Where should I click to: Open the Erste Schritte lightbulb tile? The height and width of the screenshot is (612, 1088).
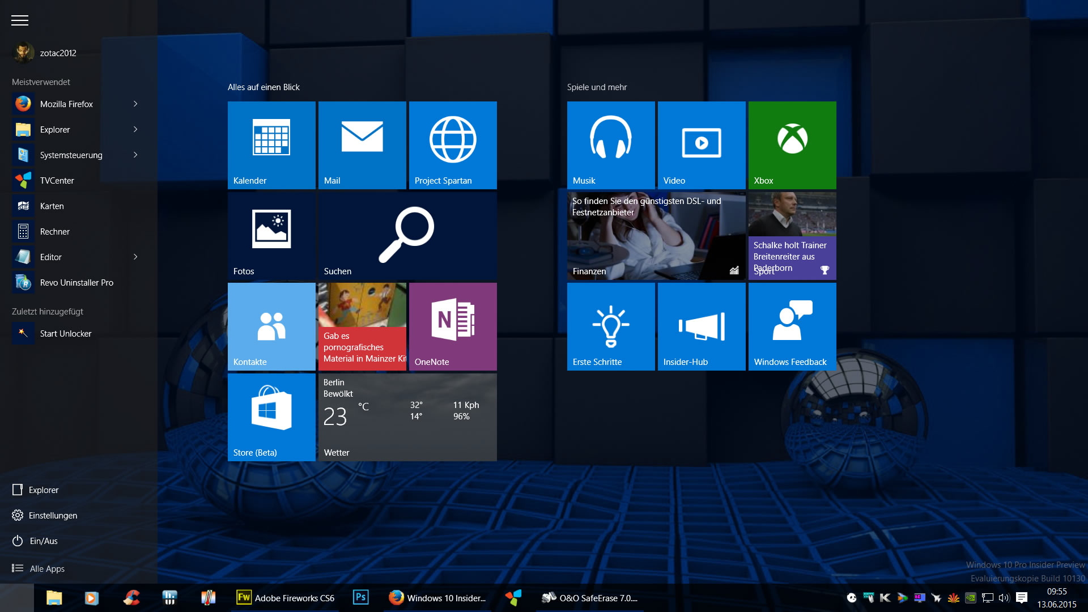point(610,326)
